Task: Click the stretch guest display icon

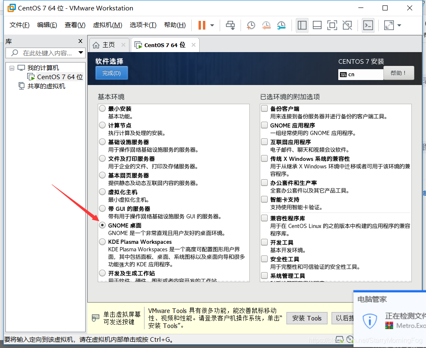Action: [x=389, y=25]
